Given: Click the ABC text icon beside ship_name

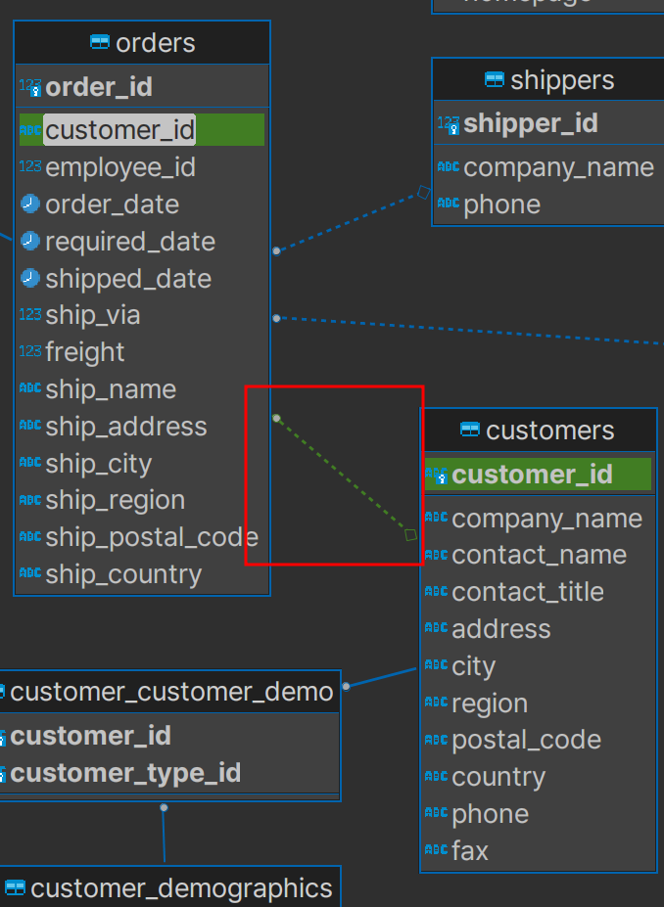Looking at the screenshot, I should [x=30, y=388].
